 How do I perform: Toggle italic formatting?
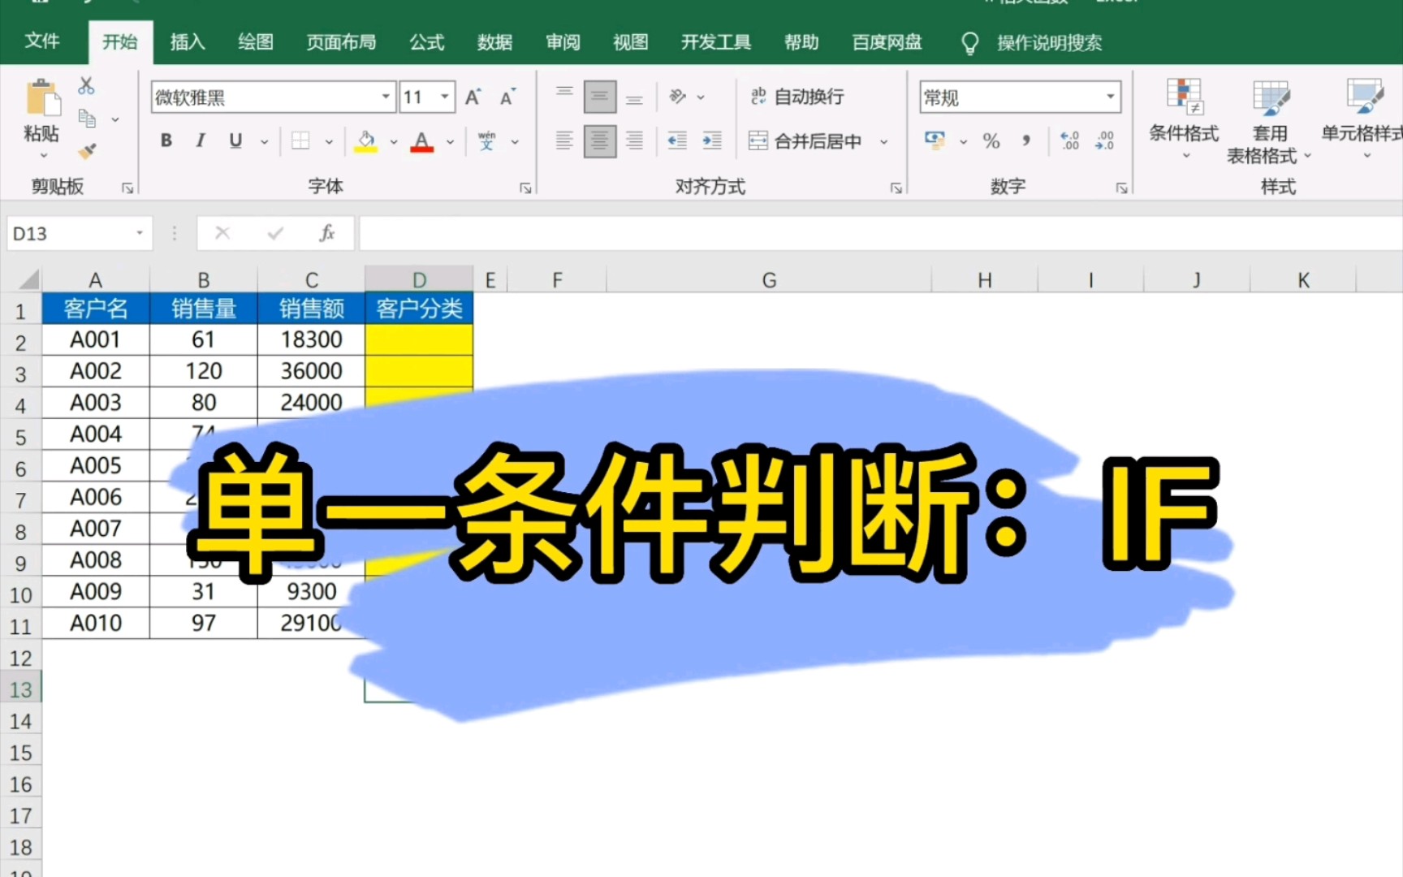click(x=200, y=140)
